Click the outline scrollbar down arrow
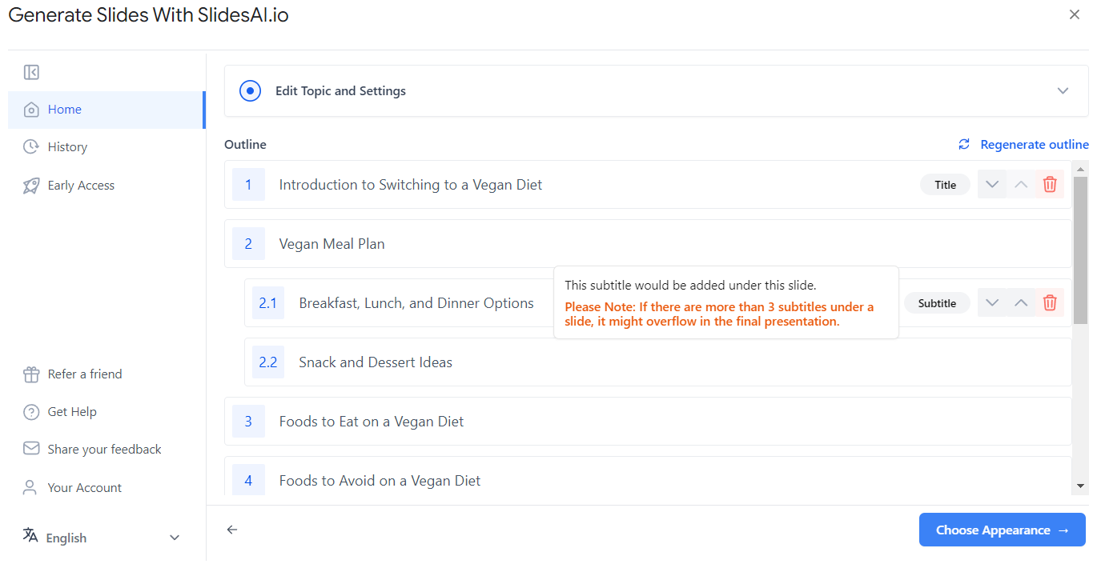The height and width of the screenshot is (568, 1097). [1080, 486]
